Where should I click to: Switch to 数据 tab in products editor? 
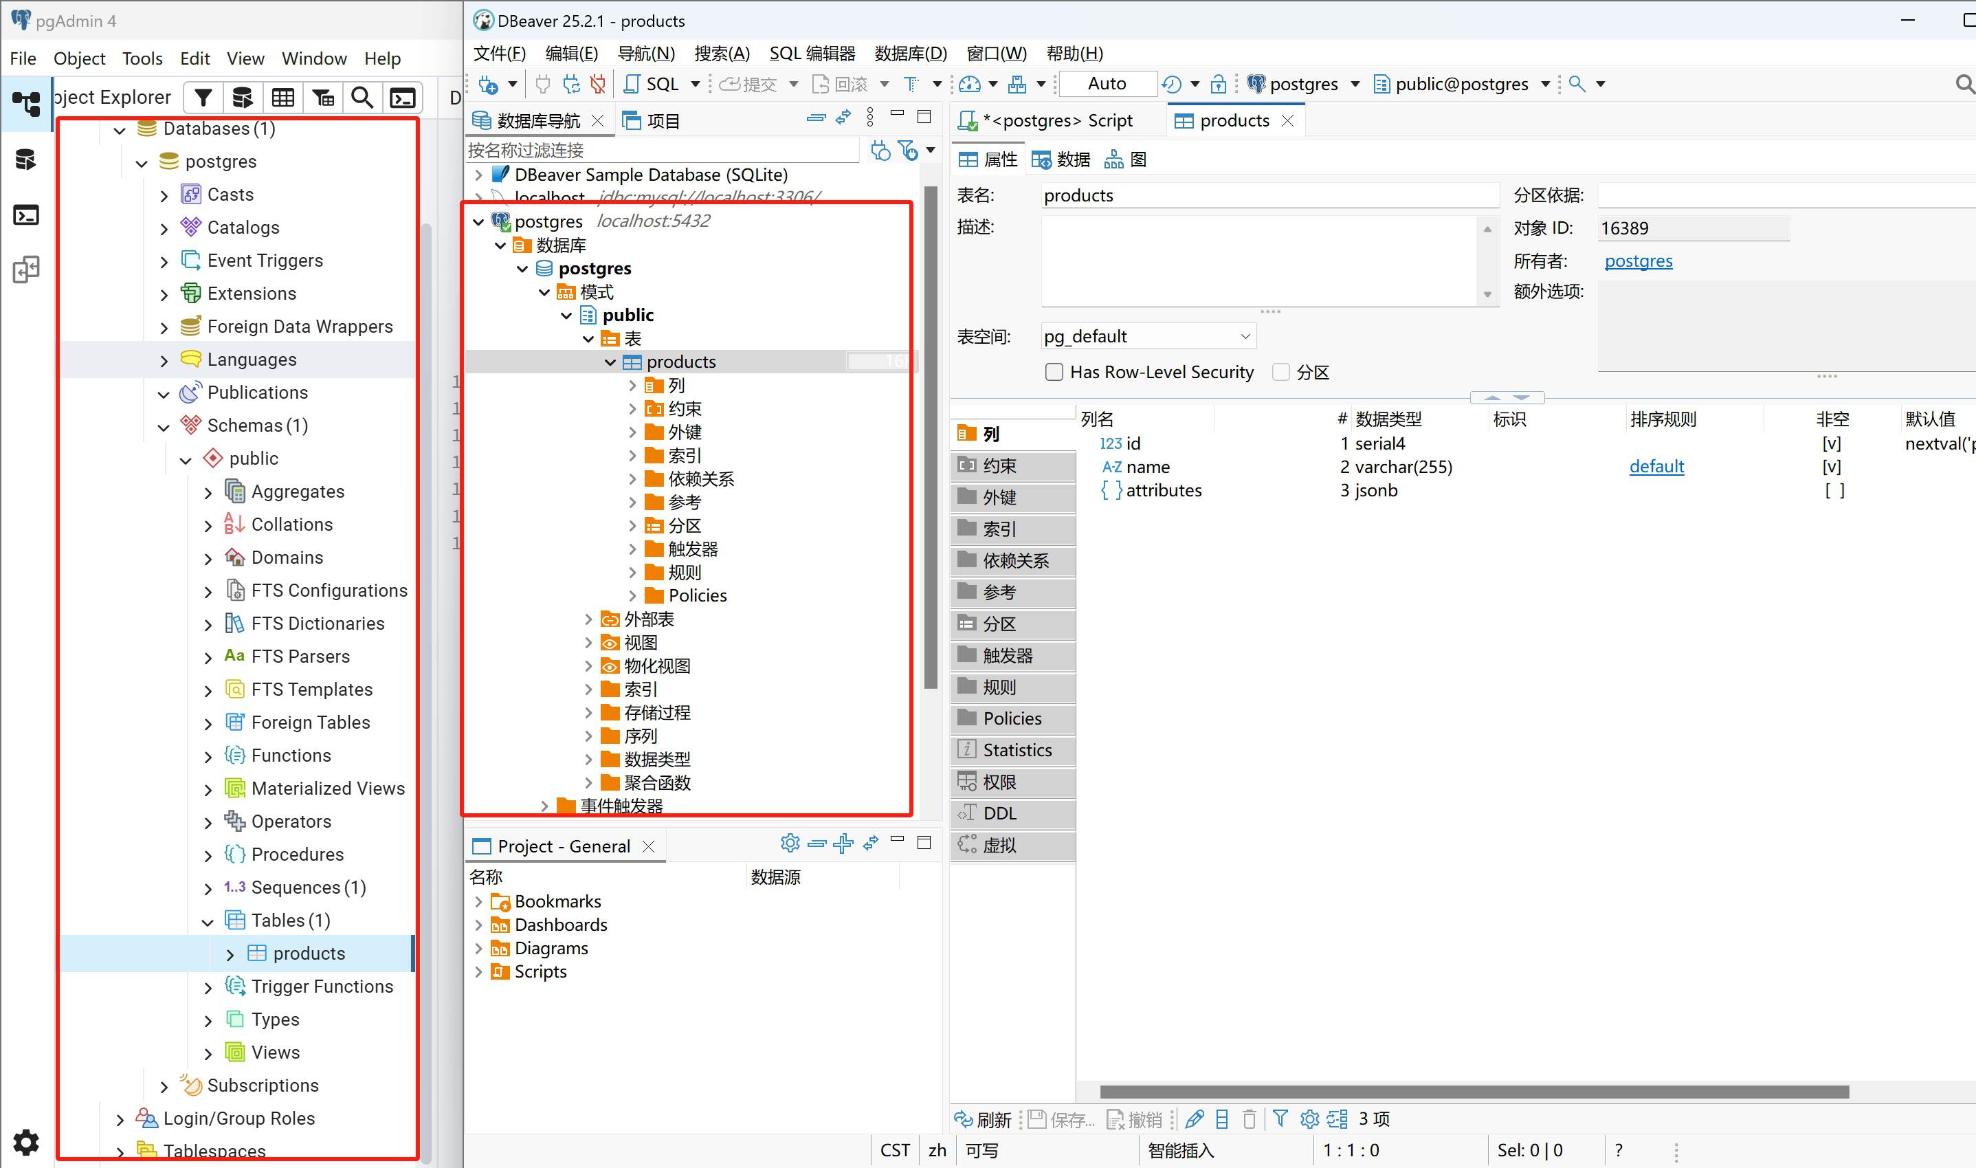coord(1061,159)
